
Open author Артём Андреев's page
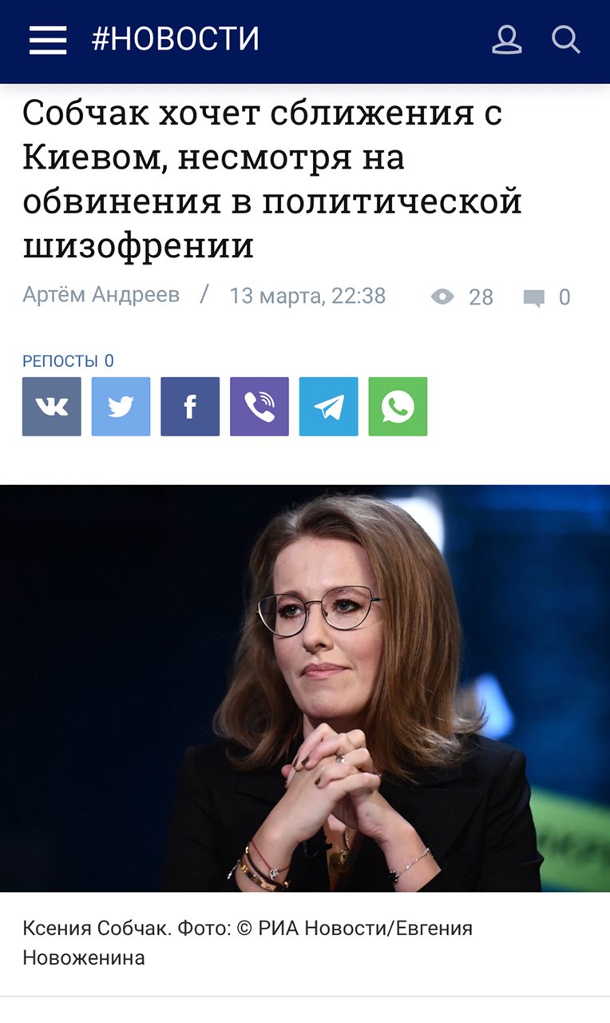(101, 295)
